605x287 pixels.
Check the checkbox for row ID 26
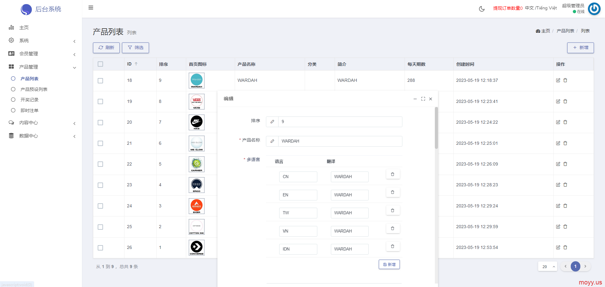click(101, 248)
